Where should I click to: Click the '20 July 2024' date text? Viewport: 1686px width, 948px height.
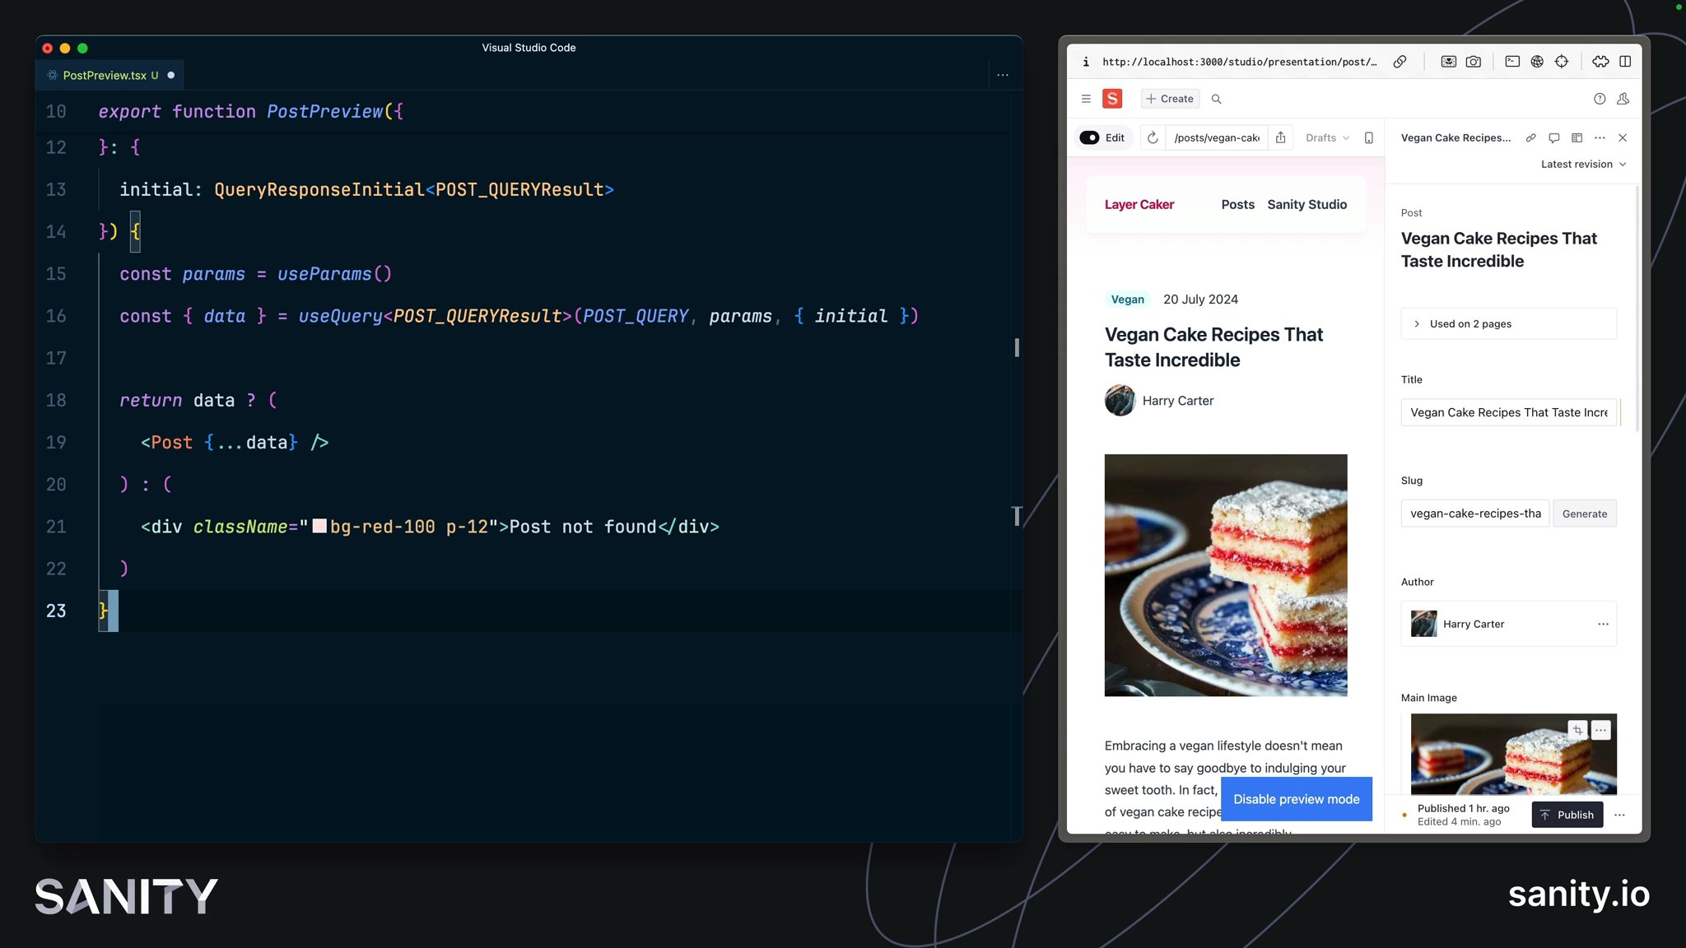pos(1200,300)
